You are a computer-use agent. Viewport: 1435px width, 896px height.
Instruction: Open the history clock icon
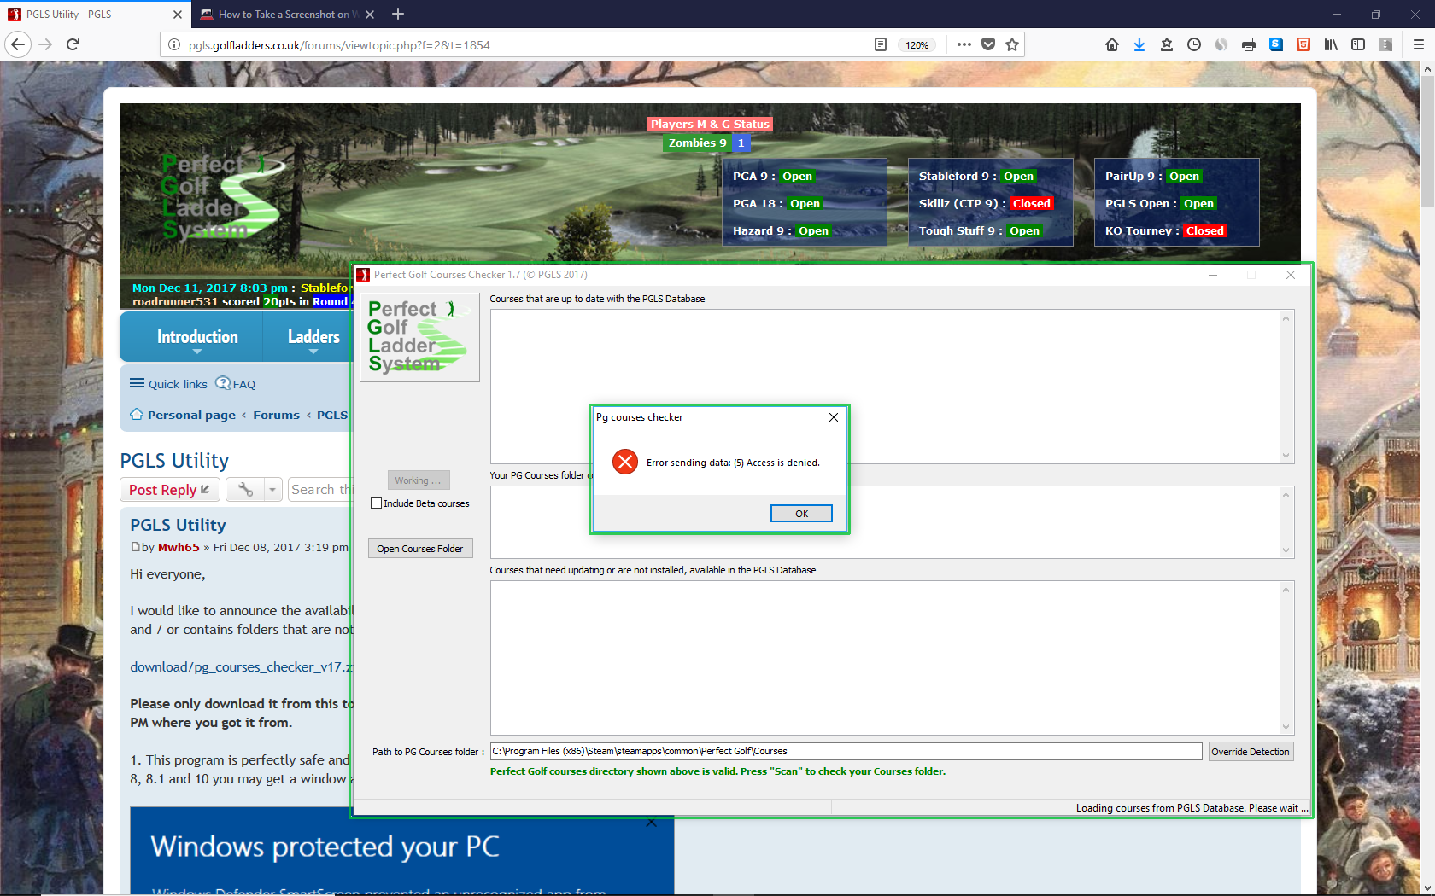point(1193,44)
